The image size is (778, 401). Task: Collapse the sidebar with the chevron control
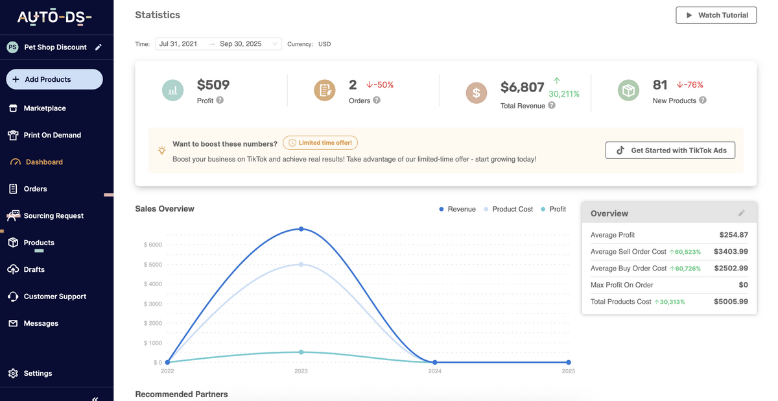tap(94, 398)
